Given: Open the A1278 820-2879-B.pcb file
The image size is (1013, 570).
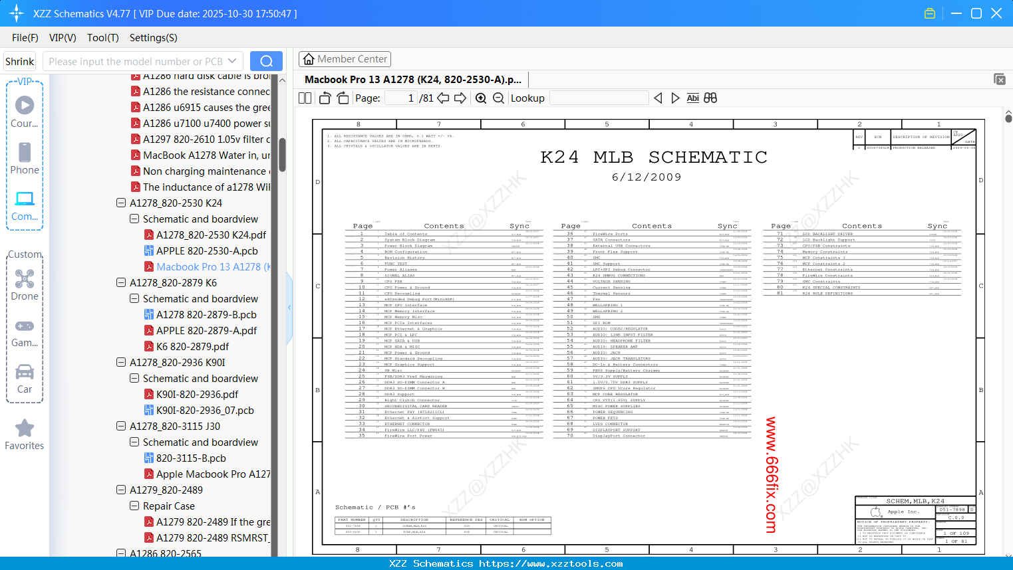Looking at the screenshot, I should coord(206,315).
